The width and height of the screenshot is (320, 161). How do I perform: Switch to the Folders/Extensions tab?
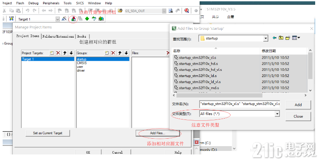point(58,36)
